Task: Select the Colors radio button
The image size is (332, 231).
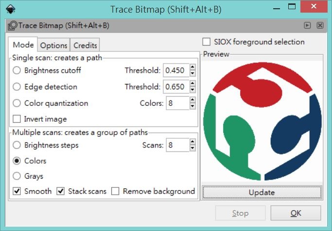Action: click(17, 161)
